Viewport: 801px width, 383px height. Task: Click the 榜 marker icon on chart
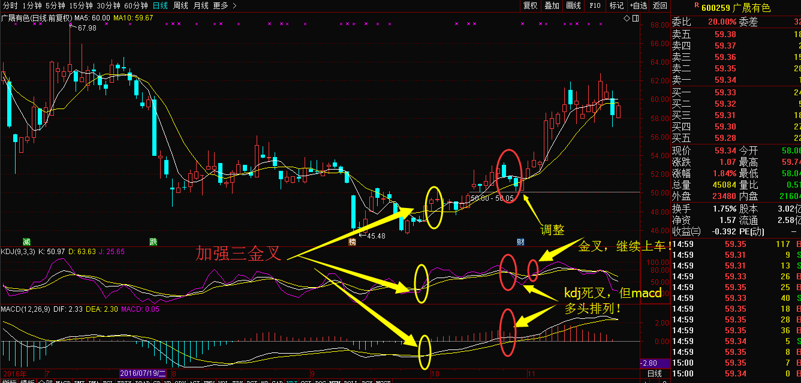(x=353, y=242)
